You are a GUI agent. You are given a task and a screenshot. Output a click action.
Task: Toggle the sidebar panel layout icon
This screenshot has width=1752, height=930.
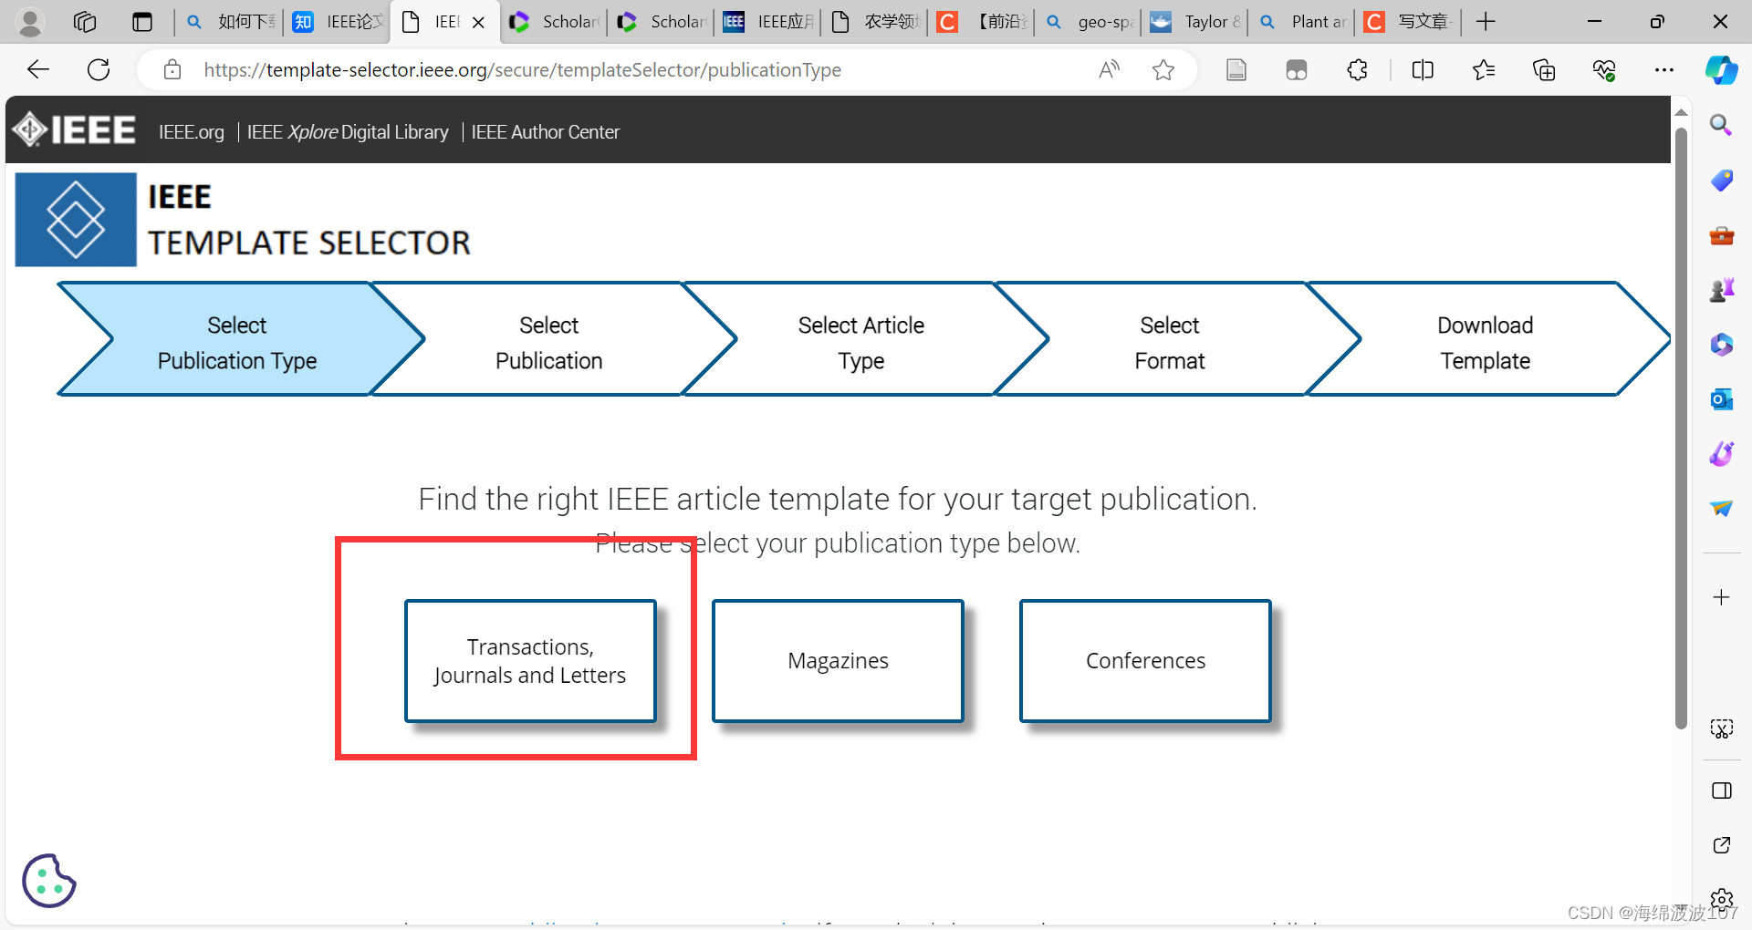[x=1721, y=790]
